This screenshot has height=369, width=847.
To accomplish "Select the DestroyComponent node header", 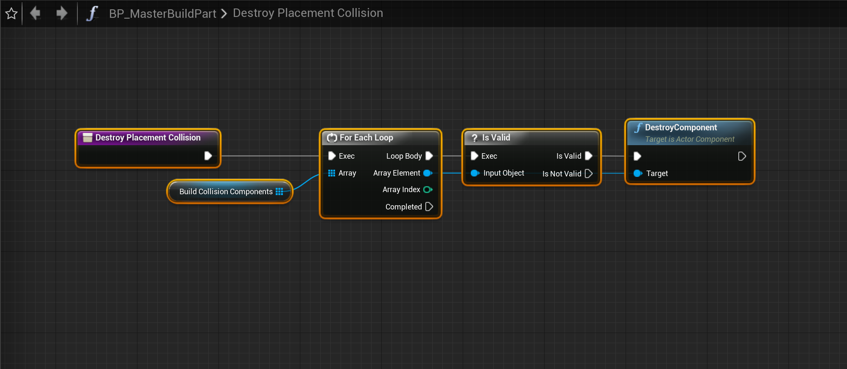I will 681,127.
